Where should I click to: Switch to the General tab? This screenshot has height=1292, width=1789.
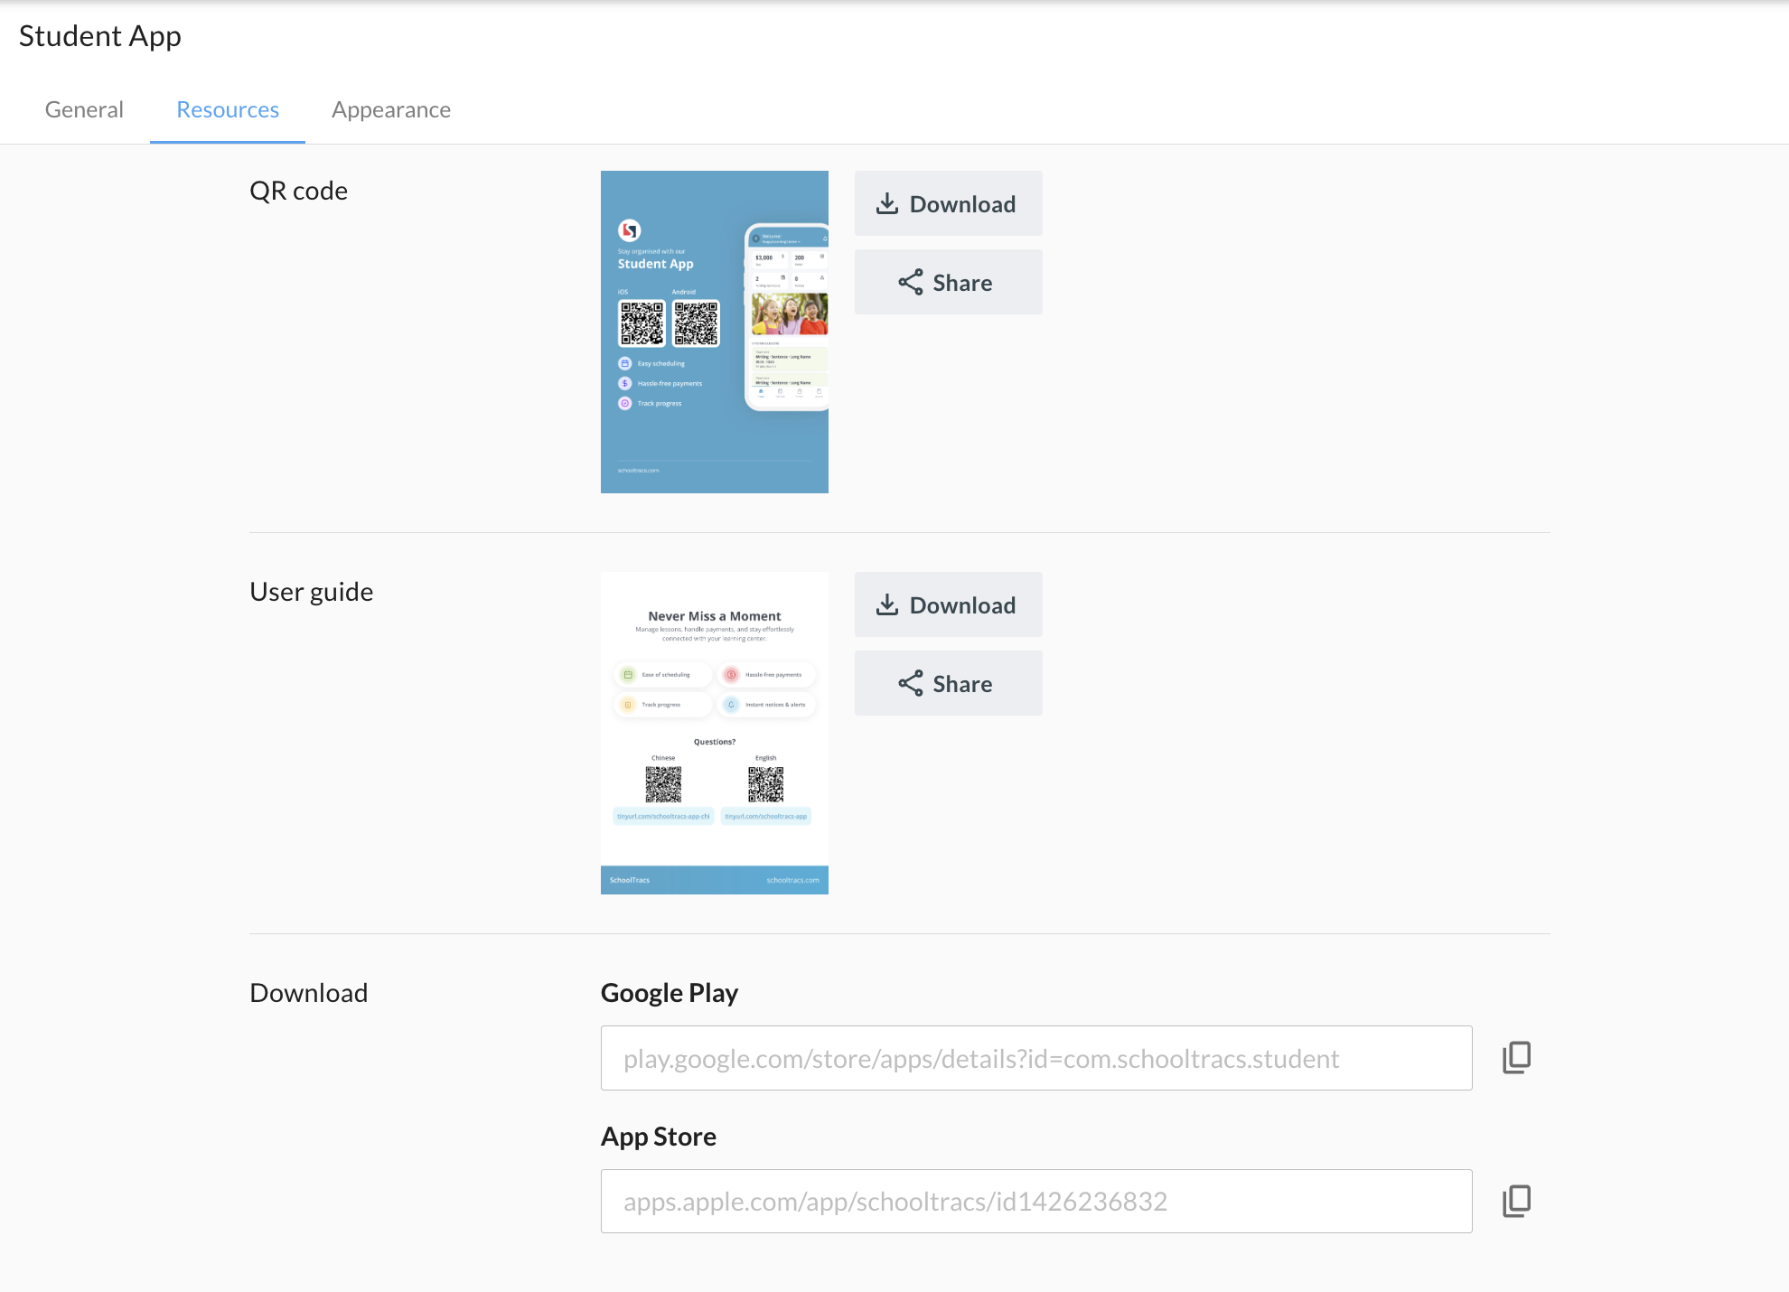tap(84, 109)
